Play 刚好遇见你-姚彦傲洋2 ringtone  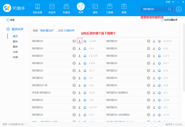pyautogui.click(x=149, y=93)
